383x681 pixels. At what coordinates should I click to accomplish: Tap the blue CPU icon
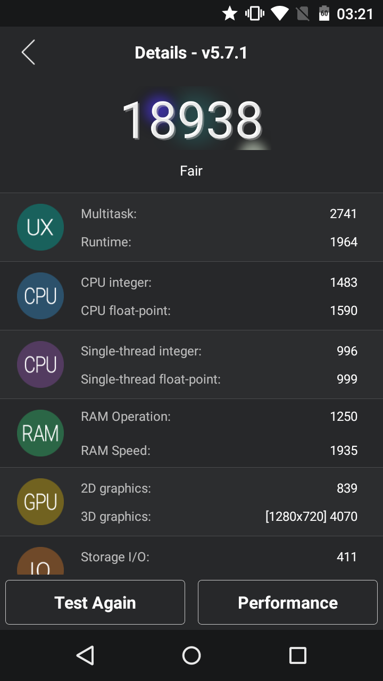[40, 296]
